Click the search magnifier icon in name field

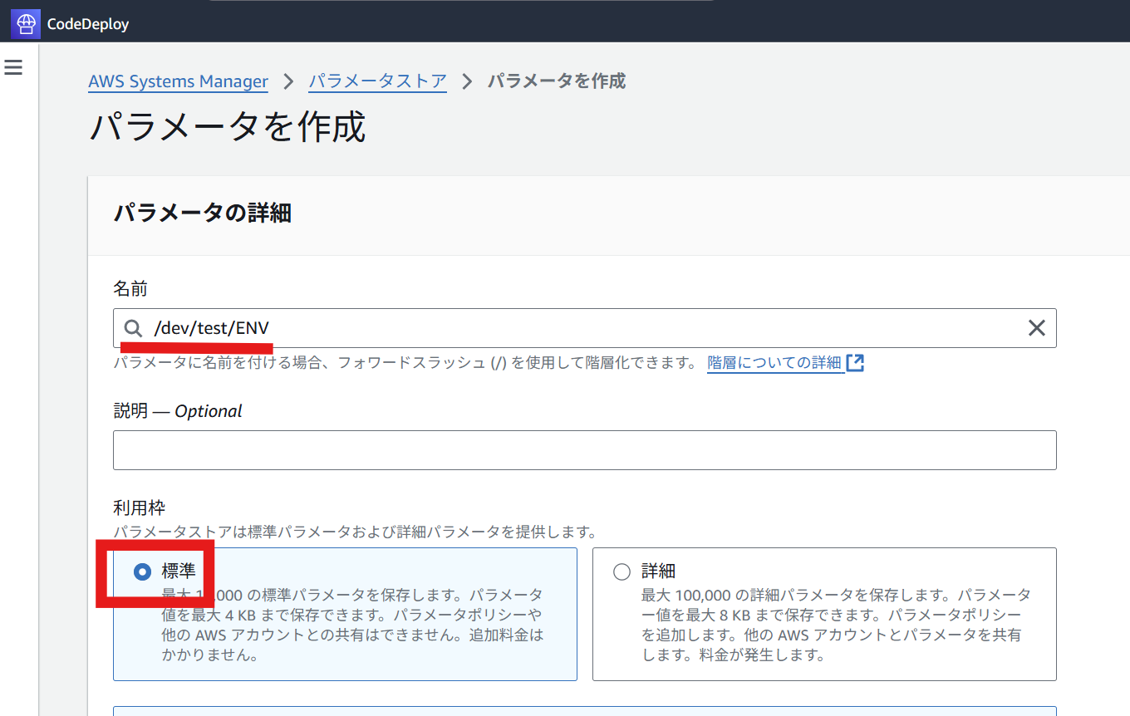(x=133, y=328)
